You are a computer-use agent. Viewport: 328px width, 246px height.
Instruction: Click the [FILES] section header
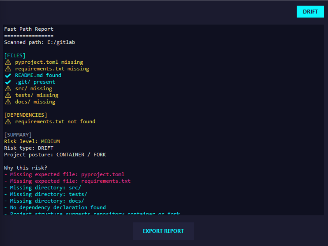coord(15,56)
